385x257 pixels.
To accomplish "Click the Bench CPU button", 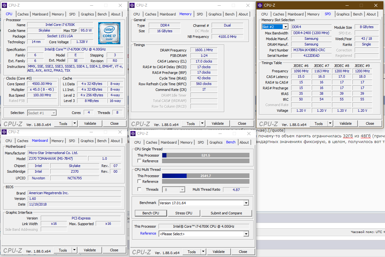I will [152, 213].
